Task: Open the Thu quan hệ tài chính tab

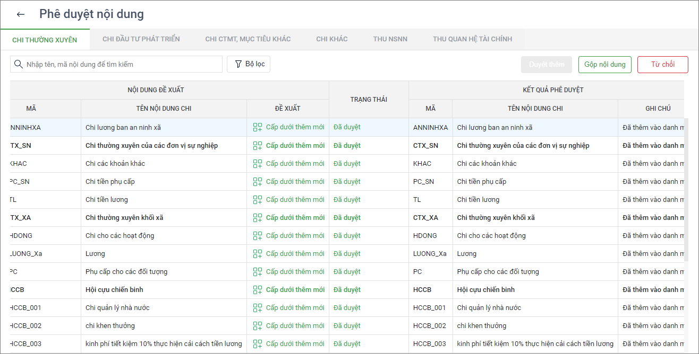Action: [x=472, y=39]
